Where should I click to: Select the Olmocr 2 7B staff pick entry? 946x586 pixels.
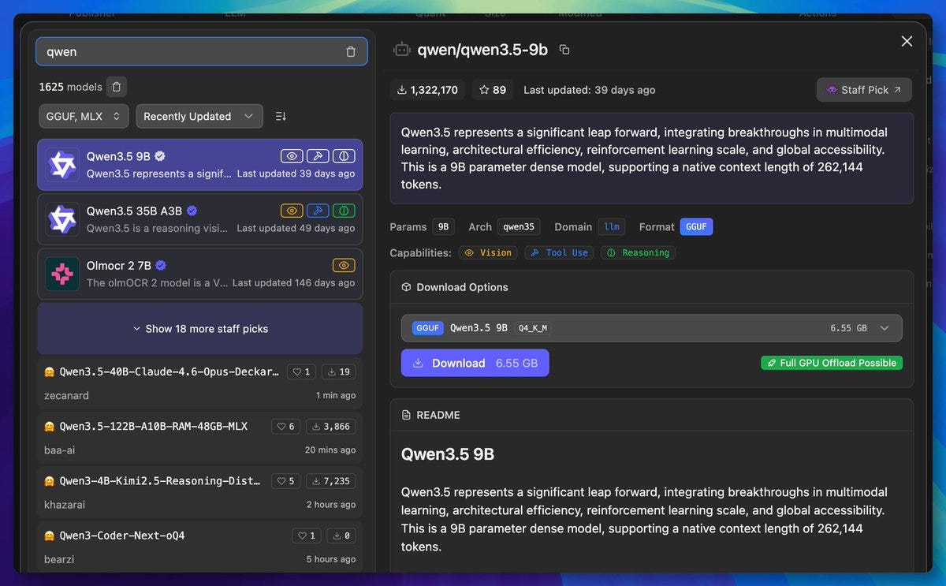pos(200,274)
